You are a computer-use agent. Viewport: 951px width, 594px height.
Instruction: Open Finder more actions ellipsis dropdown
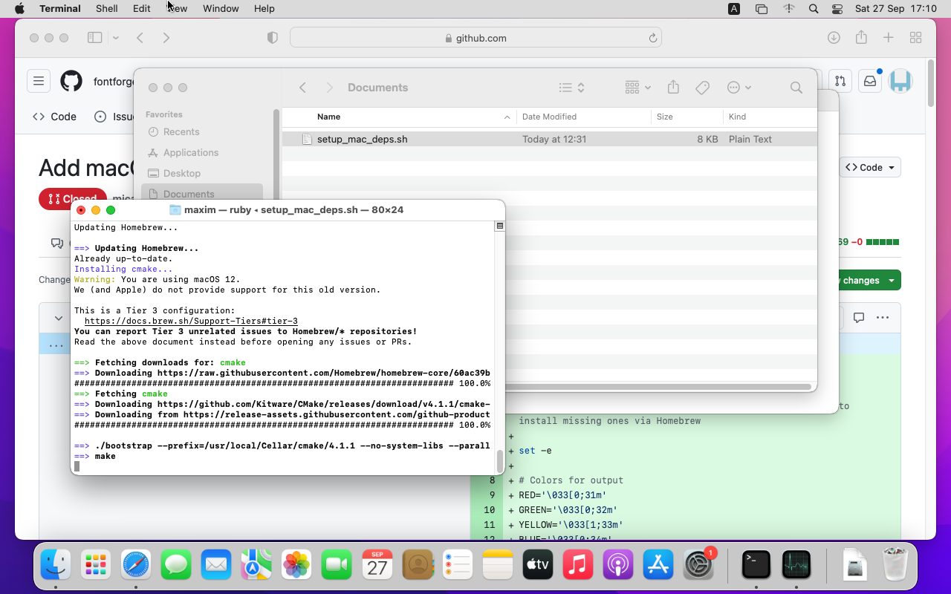tap(739, 88)
